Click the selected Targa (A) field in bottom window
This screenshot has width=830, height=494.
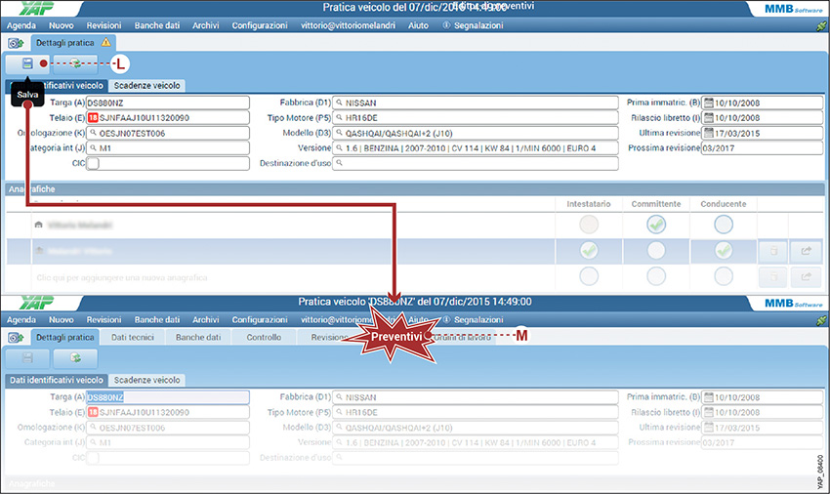click(x=168, y=397)
